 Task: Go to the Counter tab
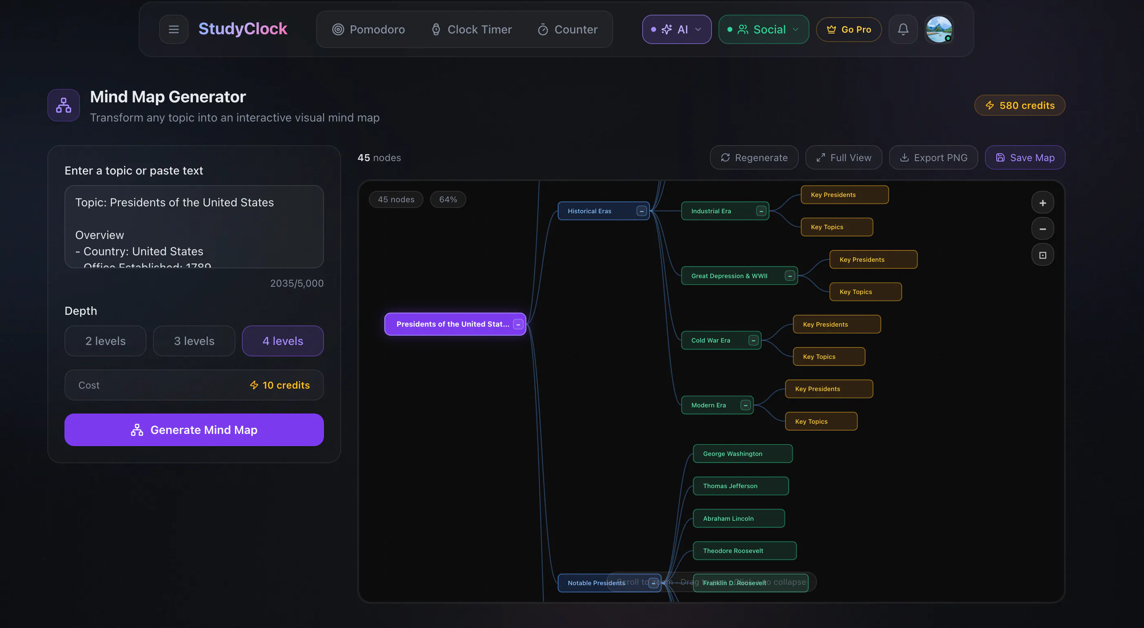coord(567,29)
